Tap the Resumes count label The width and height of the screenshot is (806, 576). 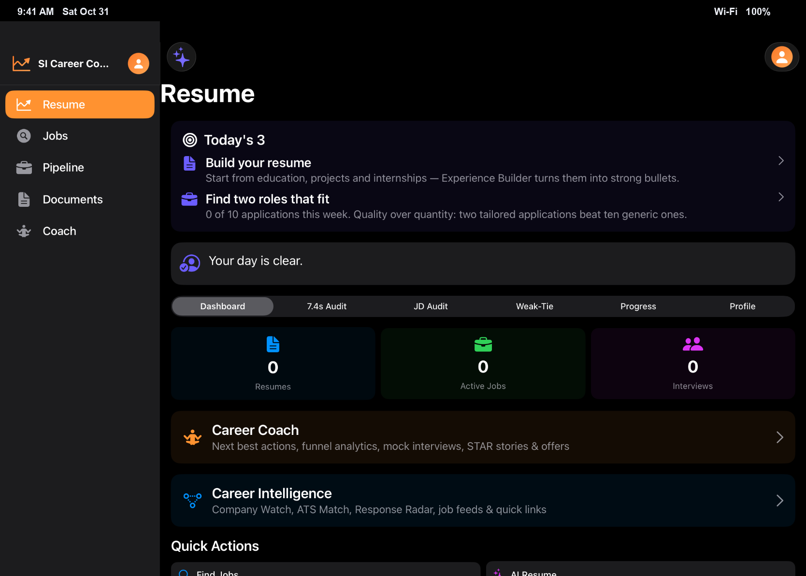click(273, 387)
